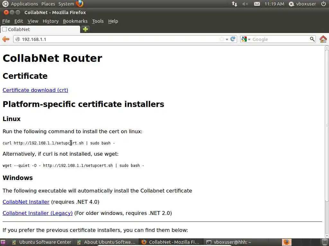The image size is (329, 246).
Task: Bookmark this page with the star icon
Action: click(x=221, y=39)
